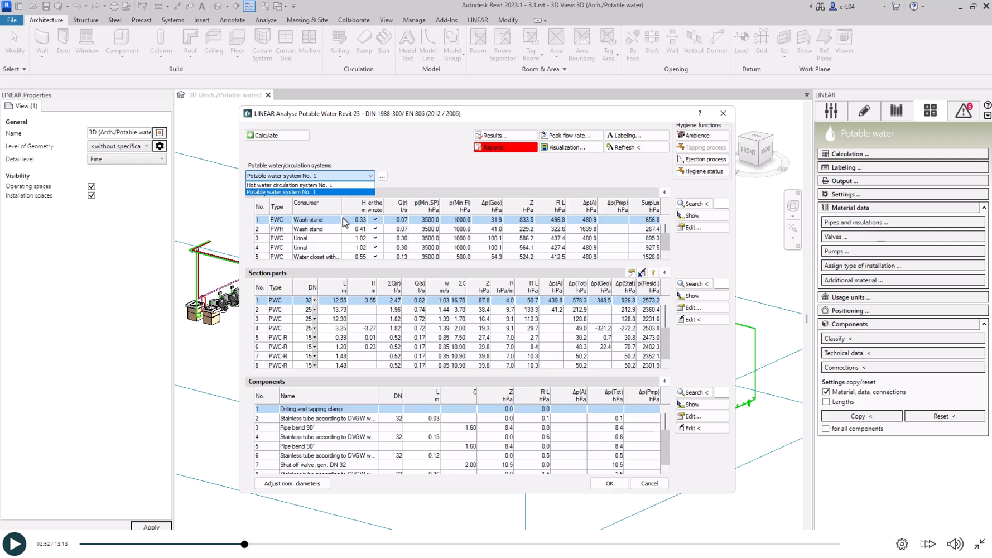Open the LINEAR ribbon tab
This screenshot has width=992, height=558.
477,20
